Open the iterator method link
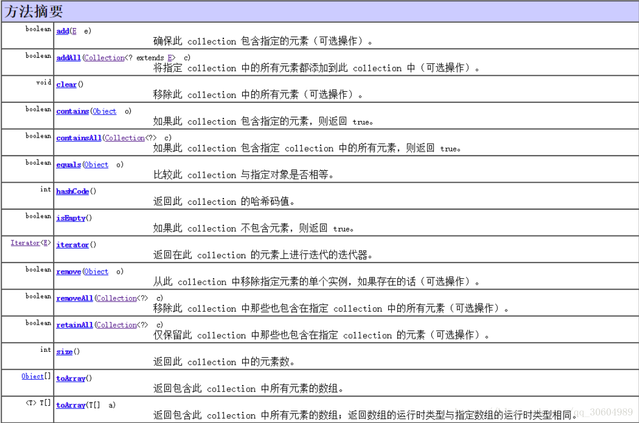This screenshot has height=423, width=639. coord(72,245)
